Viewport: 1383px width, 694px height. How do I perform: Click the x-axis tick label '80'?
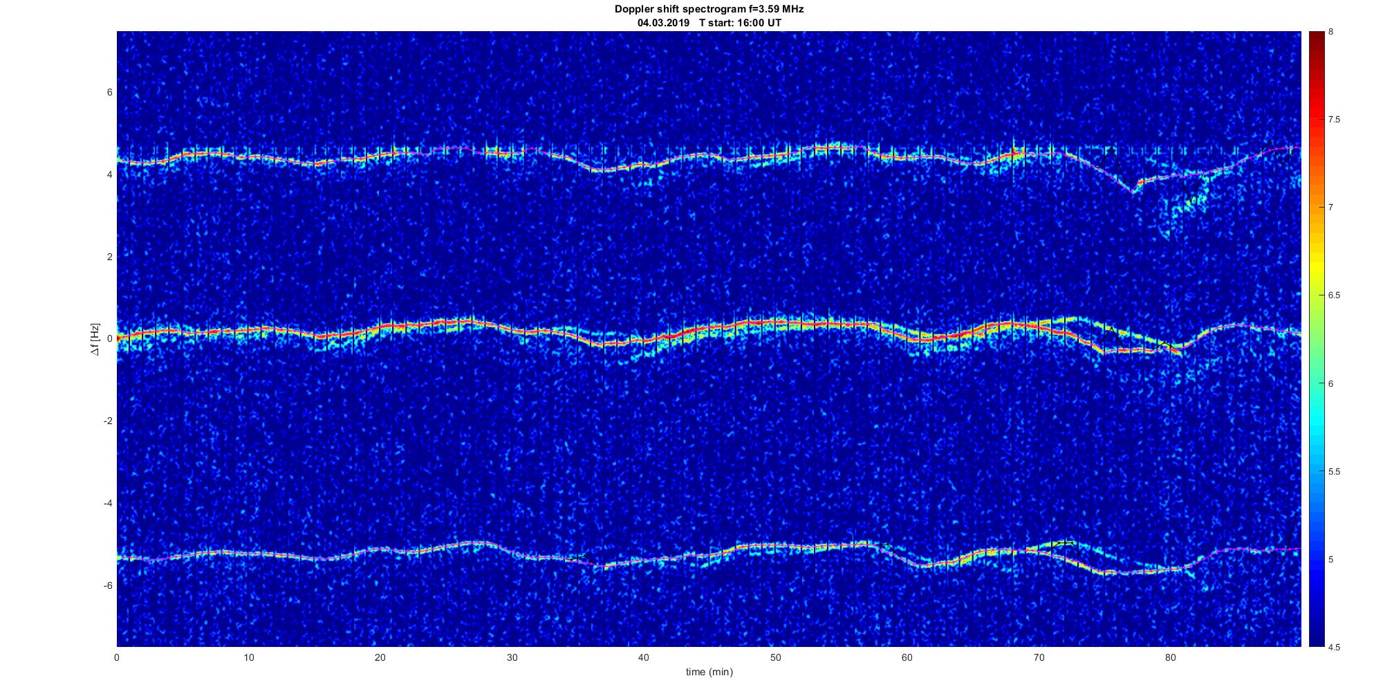click(1170, 657)
